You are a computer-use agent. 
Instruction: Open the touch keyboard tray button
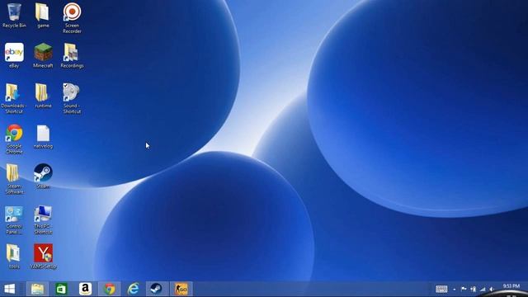point(441,289)
